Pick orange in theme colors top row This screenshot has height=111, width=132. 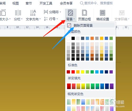click(x=92, y=38)
